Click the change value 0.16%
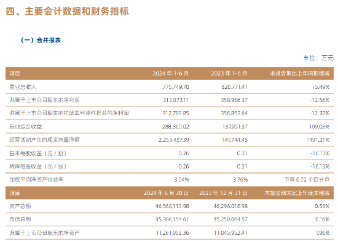This screenshot has width=338, height=241. coord(322,220)
